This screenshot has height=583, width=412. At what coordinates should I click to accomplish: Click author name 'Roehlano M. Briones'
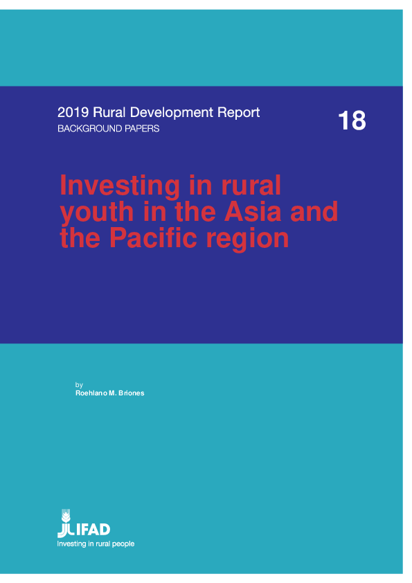click(109, 393)
